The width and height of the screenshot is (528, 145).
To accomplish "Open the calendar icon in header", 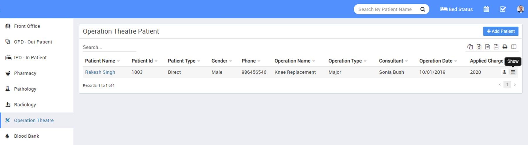I will [486, 9].
